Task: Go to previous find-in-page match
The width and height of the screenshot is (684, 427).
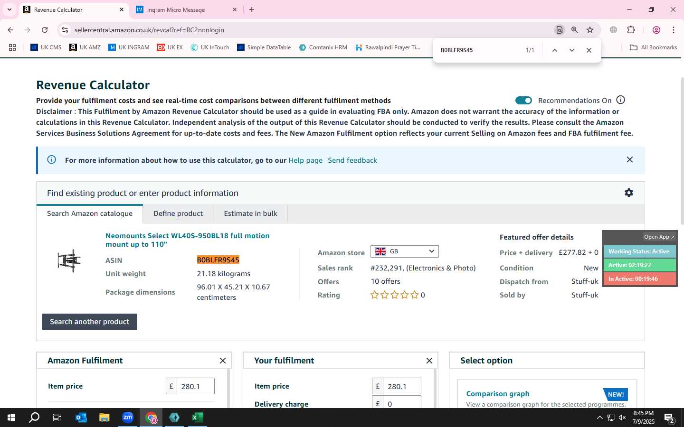Action: point(554,50)
